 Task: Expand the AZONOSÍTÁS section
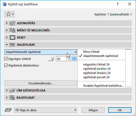pyautogui.click(x=7, y=23)
